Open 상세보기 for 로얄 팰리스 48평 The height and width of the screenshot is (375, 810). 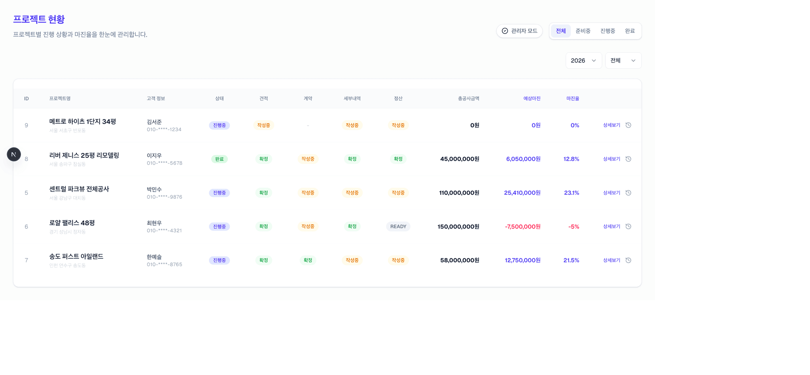point(611,226)
